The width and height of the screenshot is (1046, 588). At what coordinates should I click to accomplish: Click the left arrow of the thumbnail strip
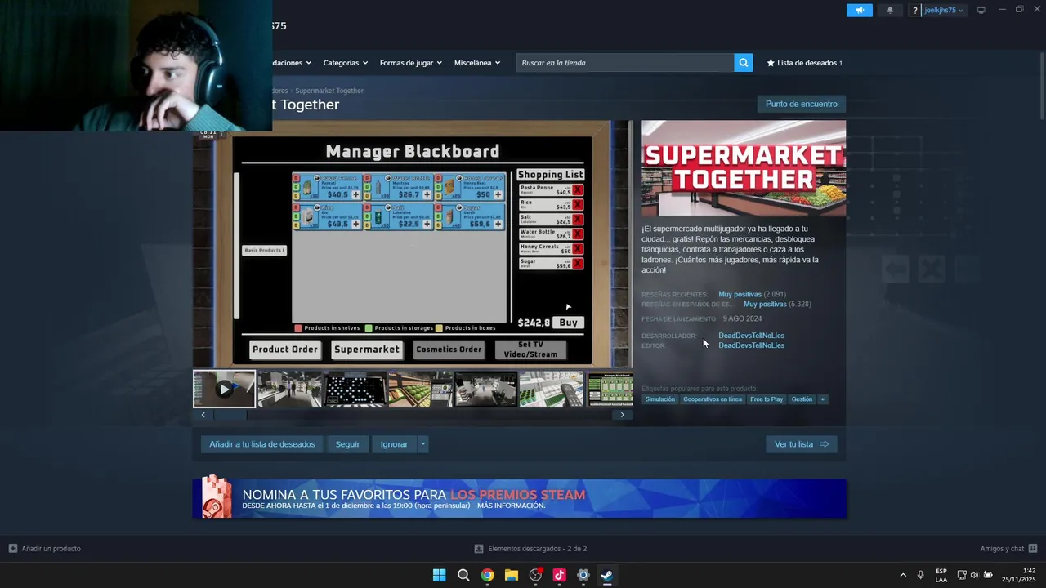pos(203,415)
